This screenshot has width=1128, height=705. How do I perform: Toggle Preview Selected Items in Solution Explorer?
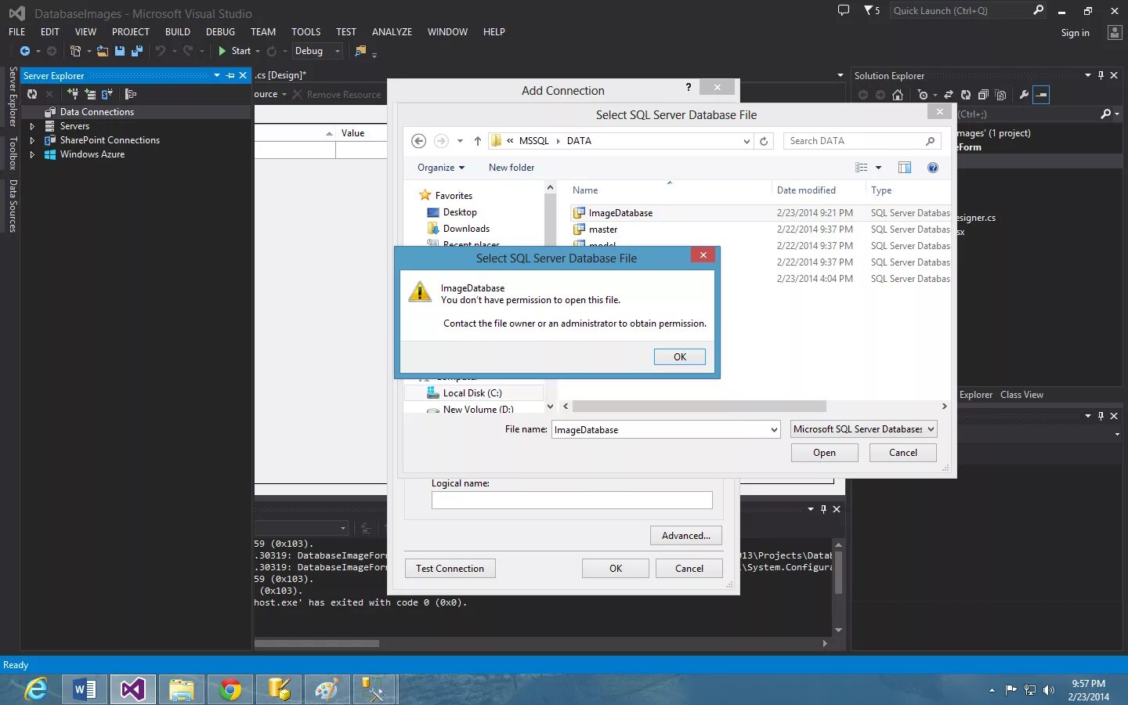[1041, 95]
